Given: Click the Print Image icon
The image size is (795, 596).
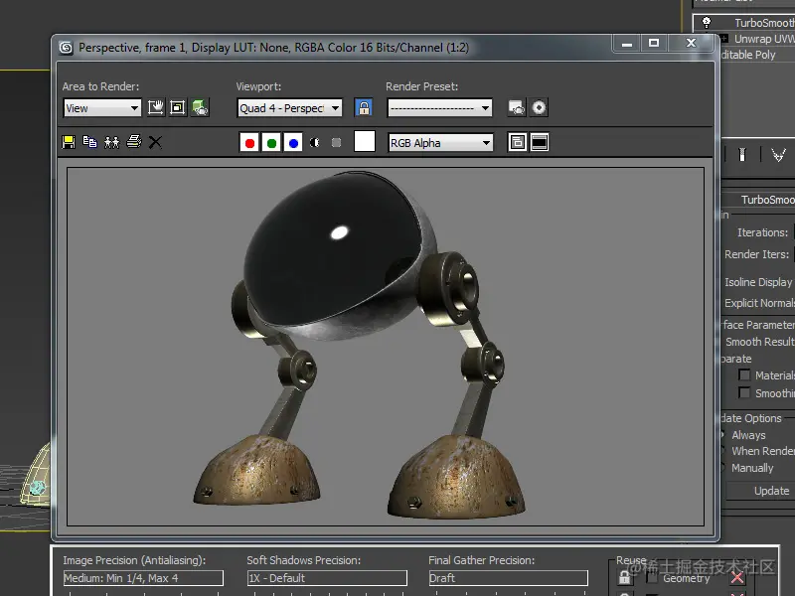Looking at the screenshot, I should [134, 142].
